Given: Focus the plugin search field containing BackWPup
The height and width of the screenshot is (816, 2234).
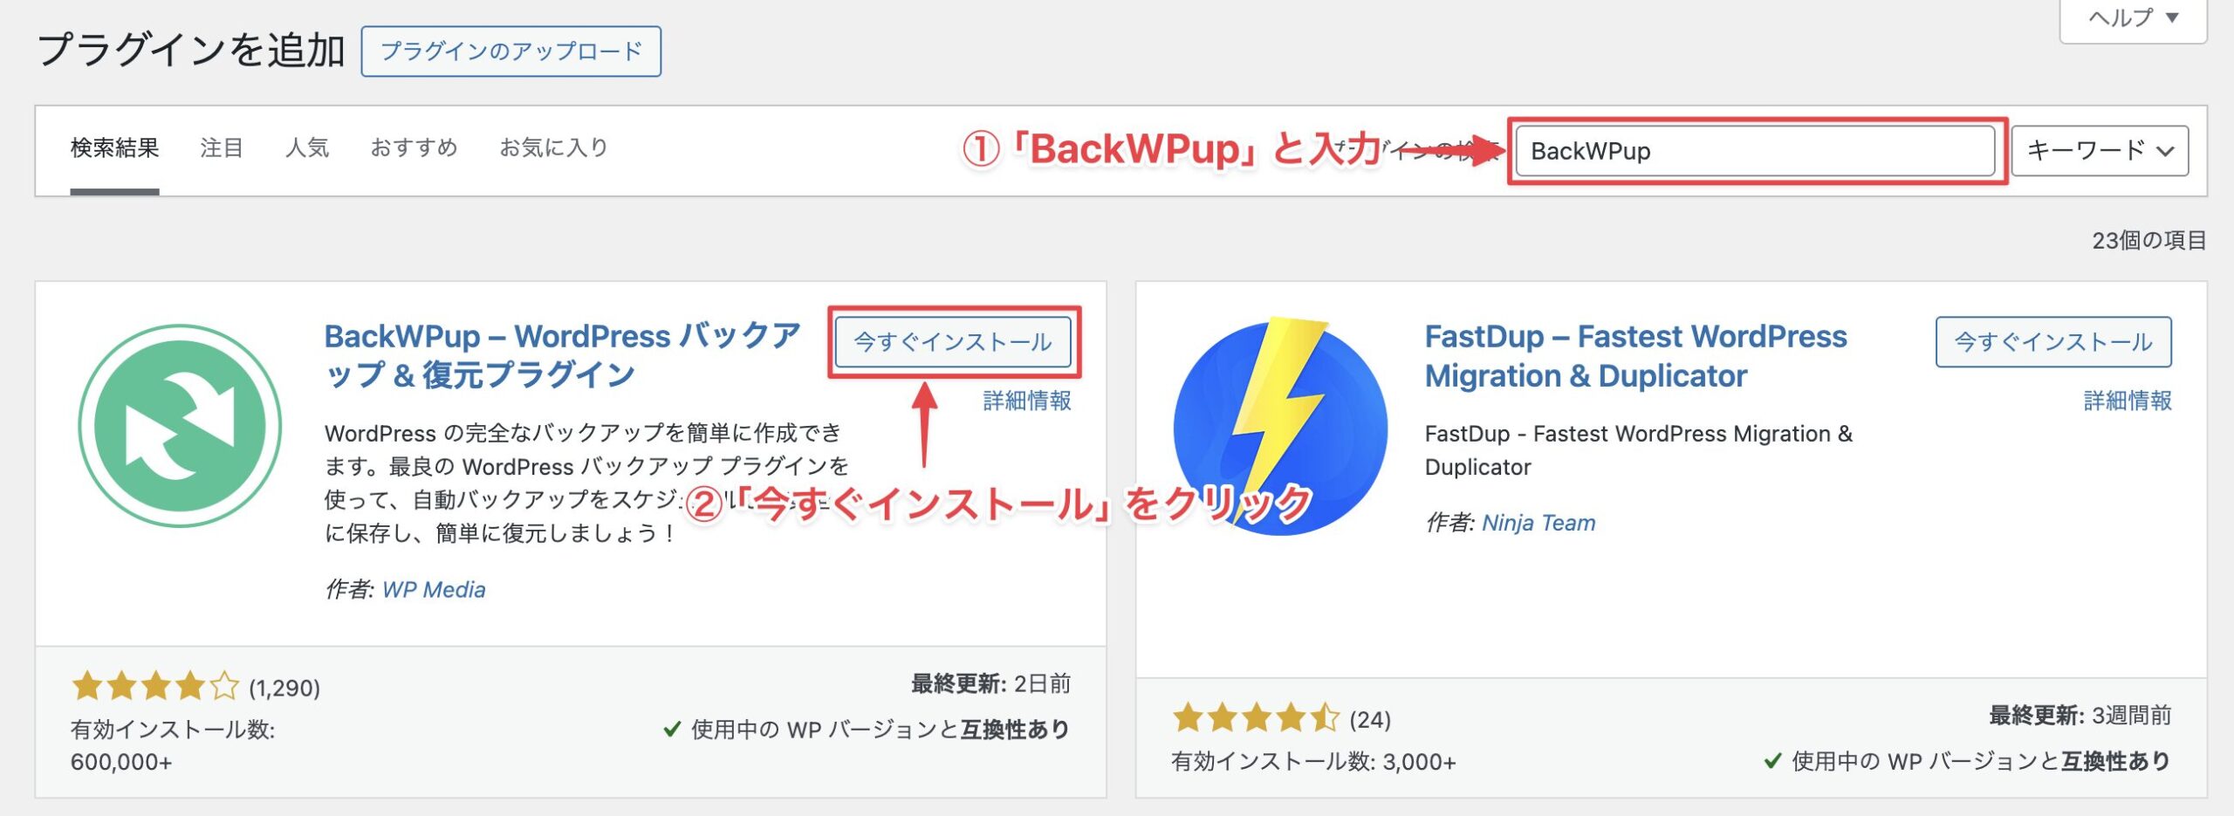Looking at the screenshot, I should [x=1755, y=151].
